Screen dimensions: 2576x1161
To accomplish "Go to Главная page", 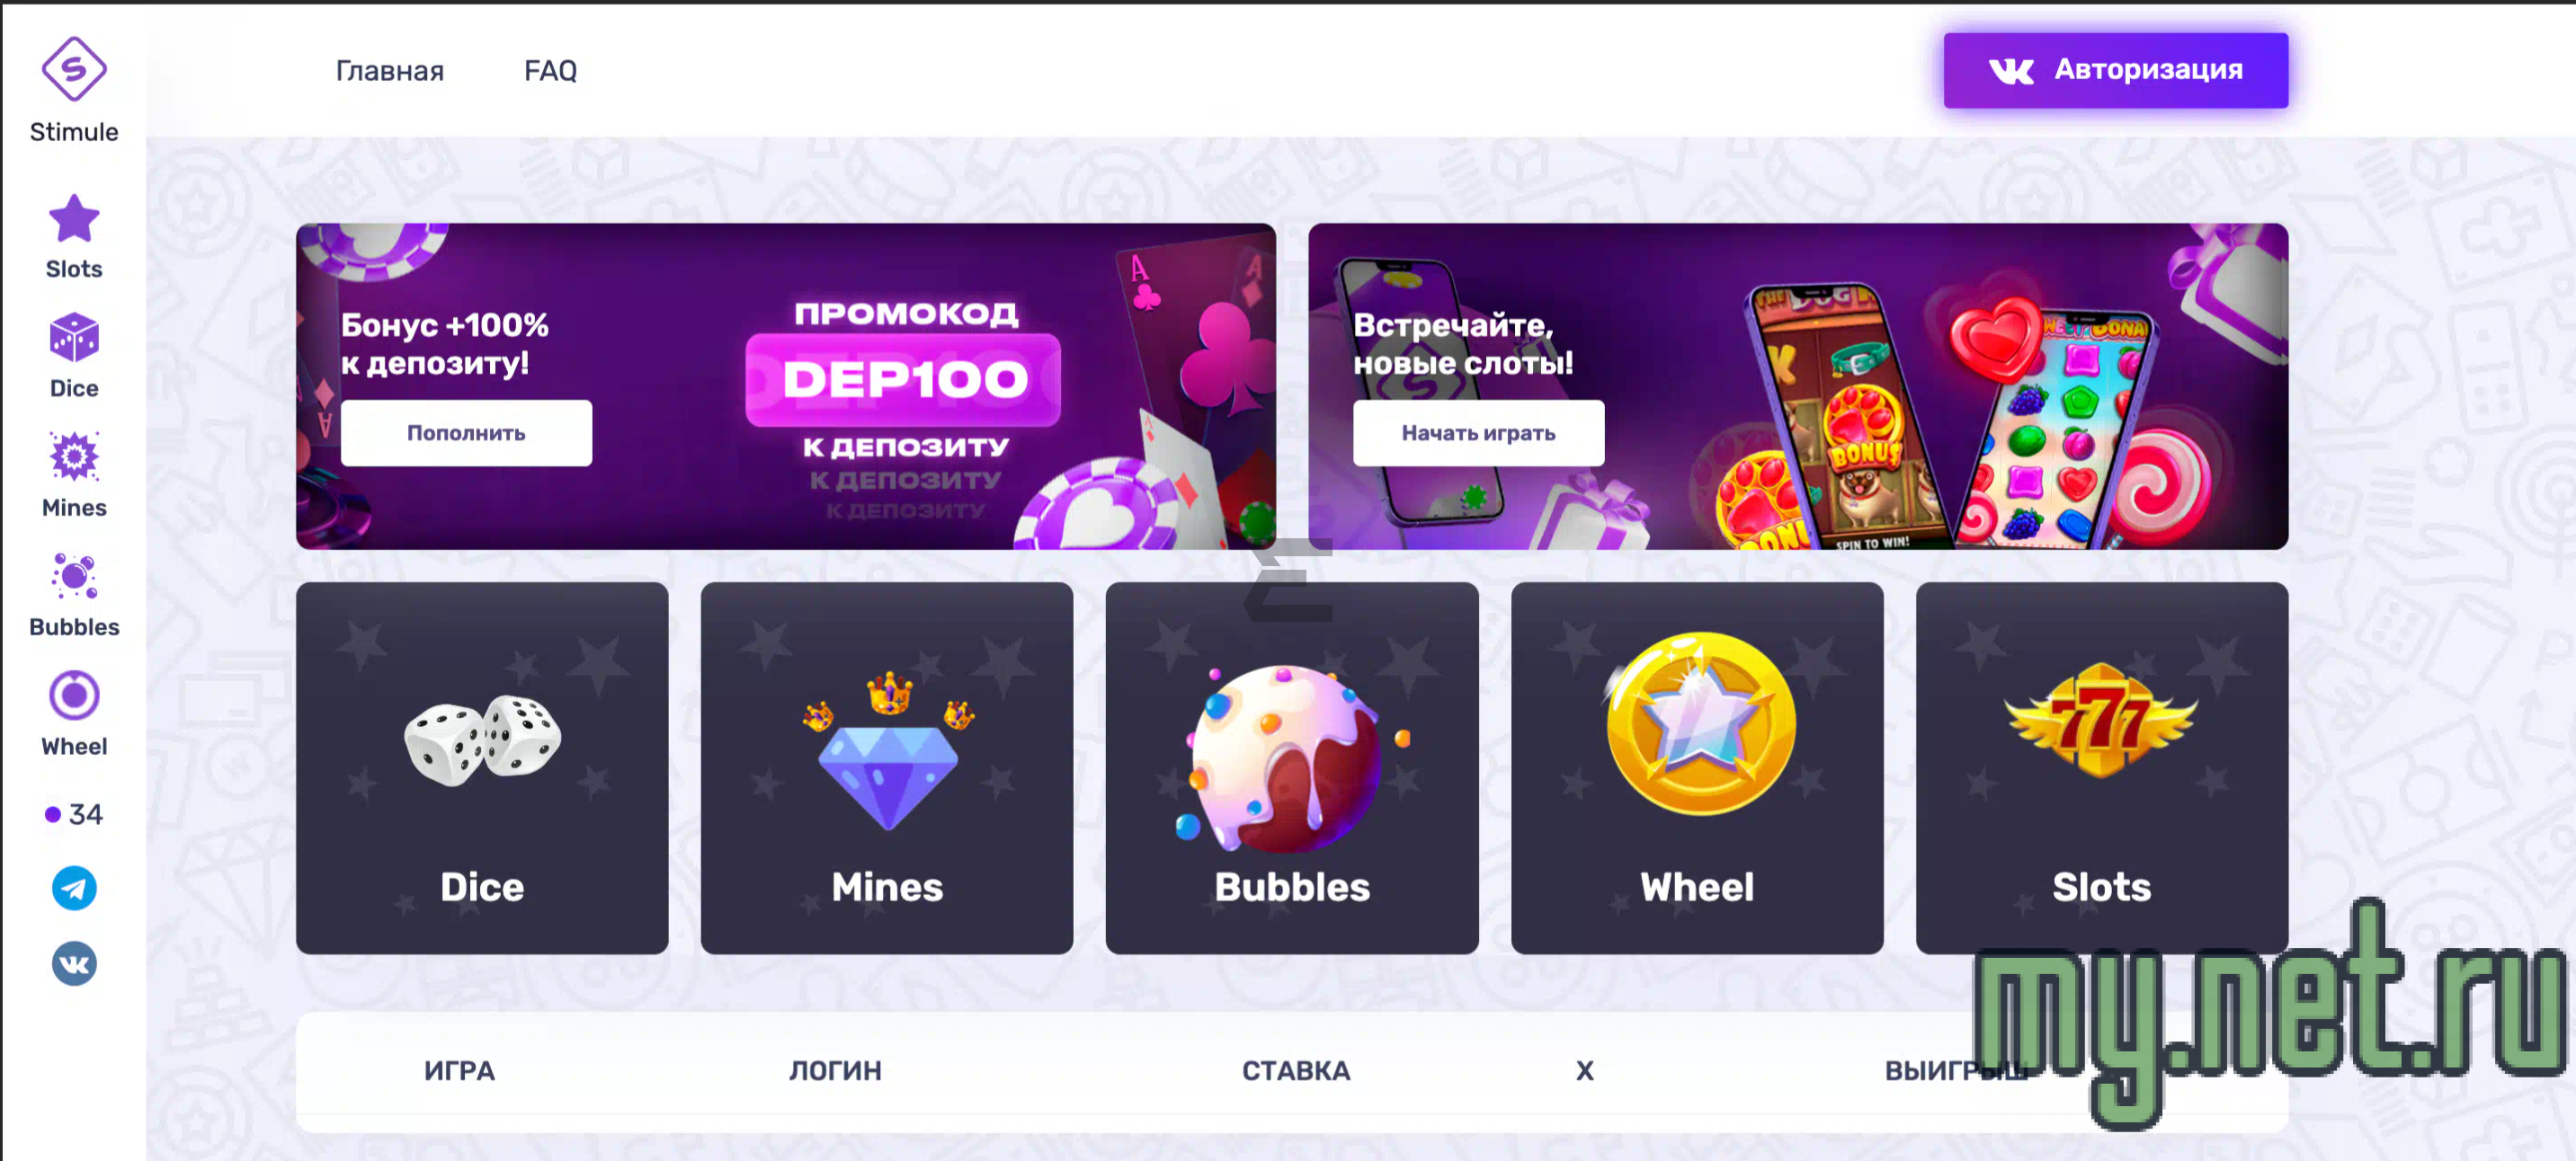I will [x=389, y=71].
